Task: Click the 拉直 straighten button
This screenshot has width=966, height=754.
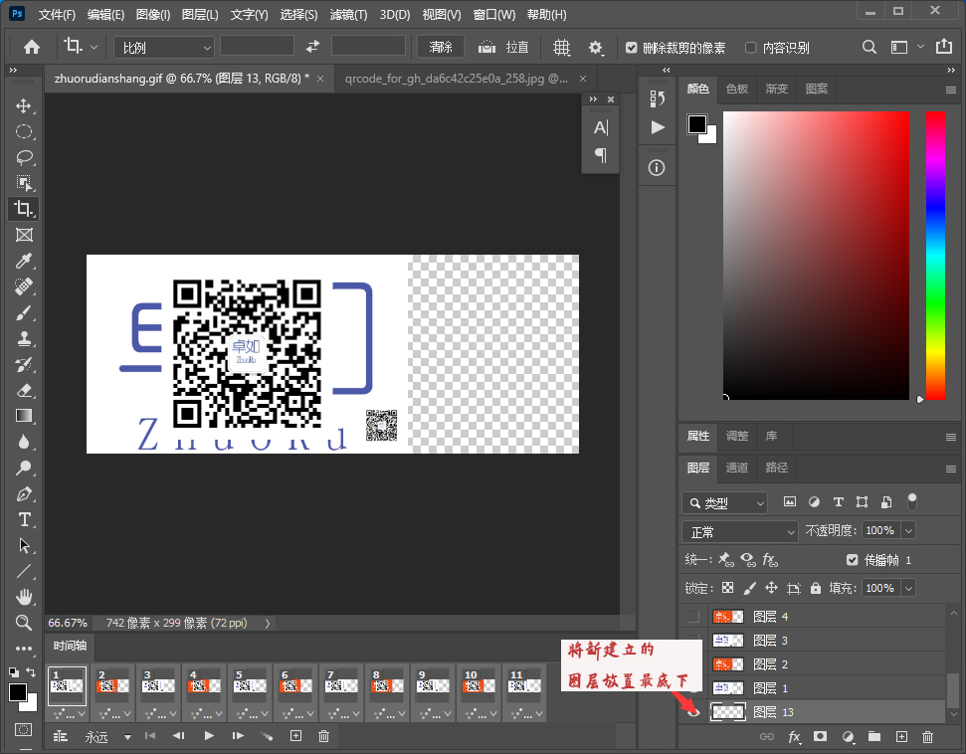Action: tap(503, 47)
